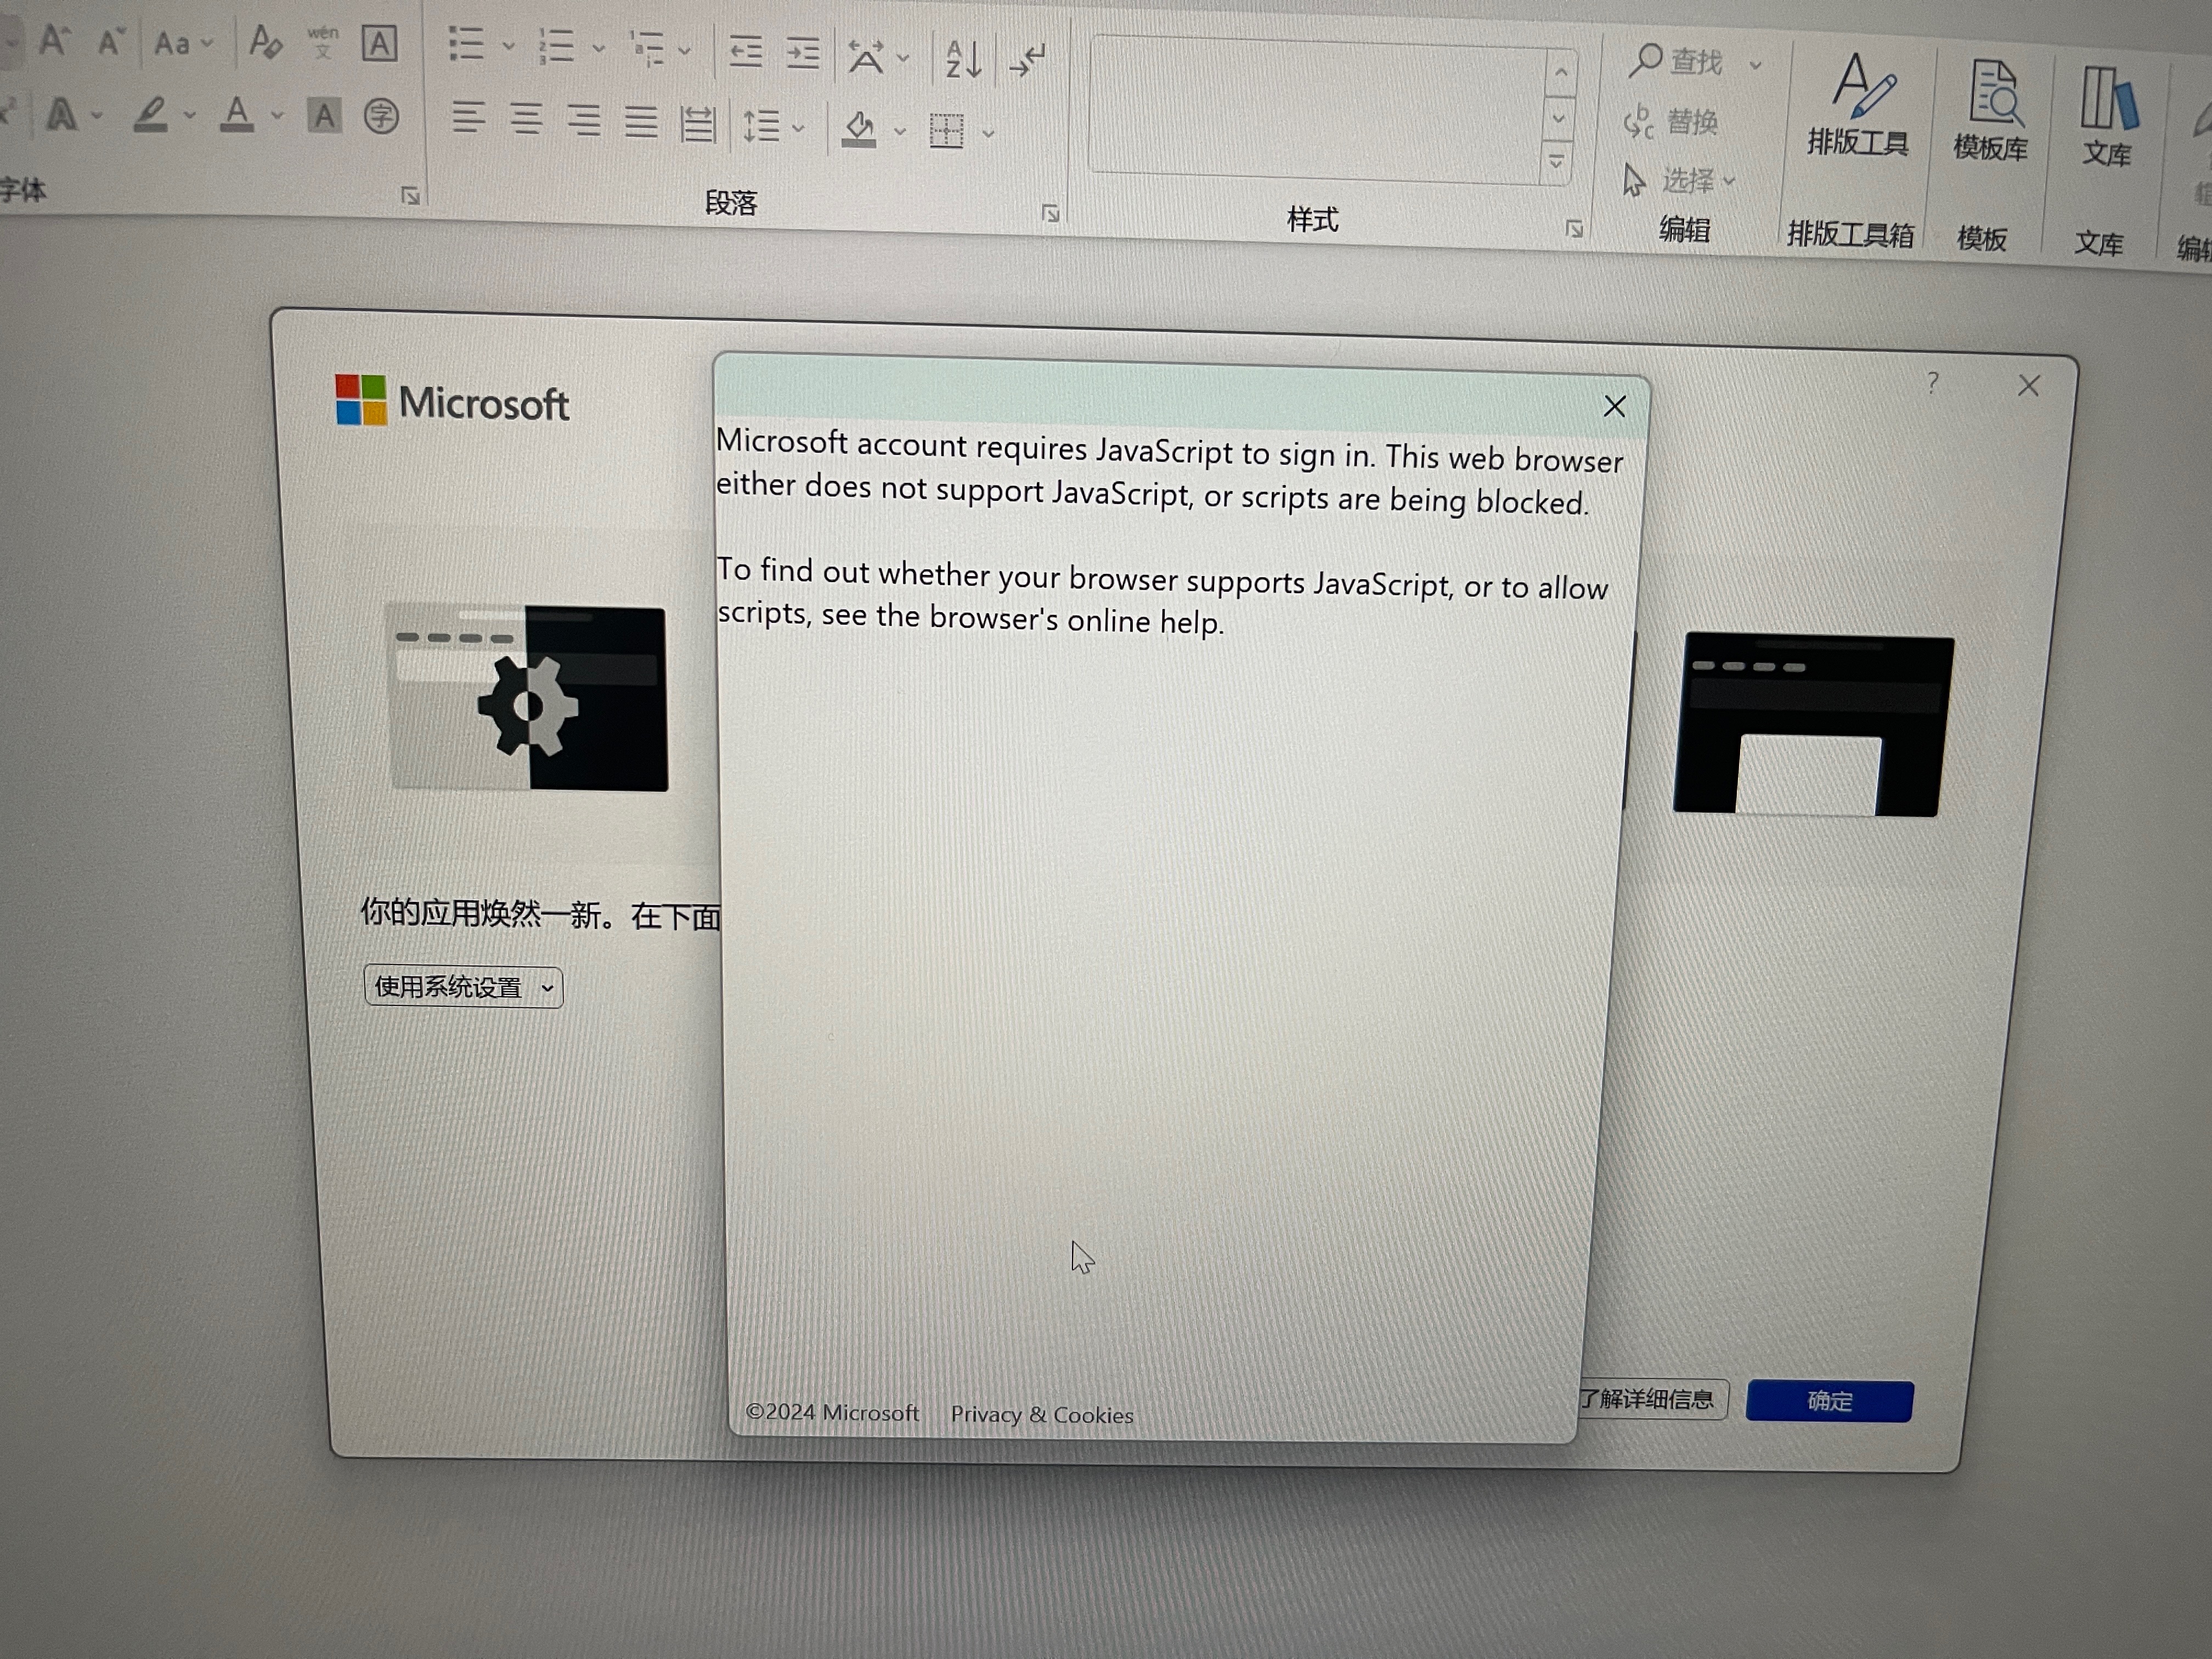Click the character shading icon
The width and height of the screenshot is (2212, 1659).
pos(324,116)
